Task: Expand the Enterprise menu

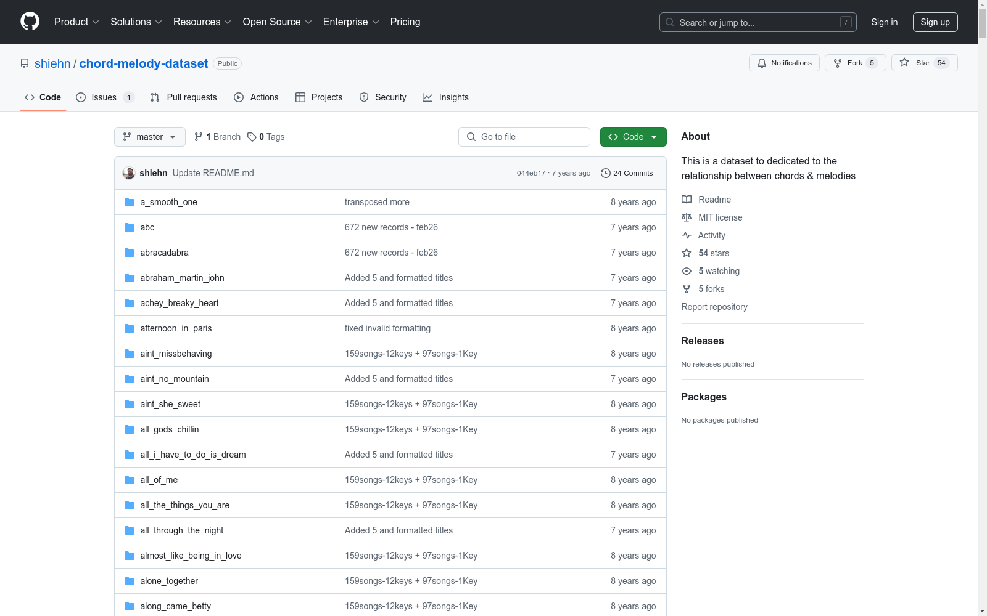Action: click(x=351, y=22)
